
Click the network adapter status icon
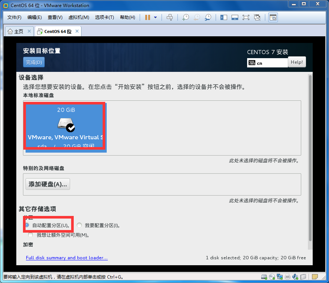click(x=280, y=277)
